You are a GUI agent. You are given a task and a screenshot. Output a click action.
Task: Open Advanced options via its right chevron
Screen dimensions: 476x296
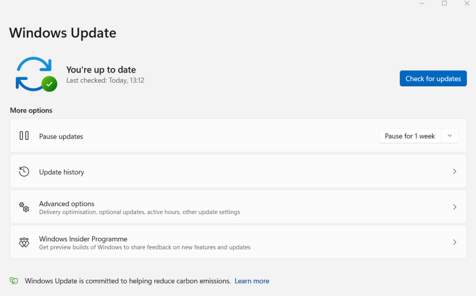455,207
